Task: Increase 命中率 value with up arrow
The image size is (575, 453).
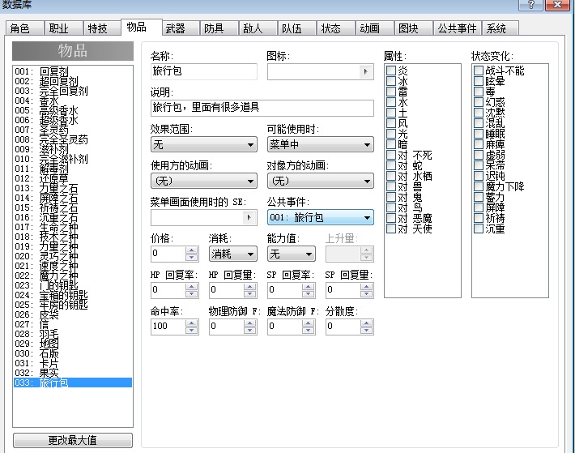Action: click(x=191, y=323)
